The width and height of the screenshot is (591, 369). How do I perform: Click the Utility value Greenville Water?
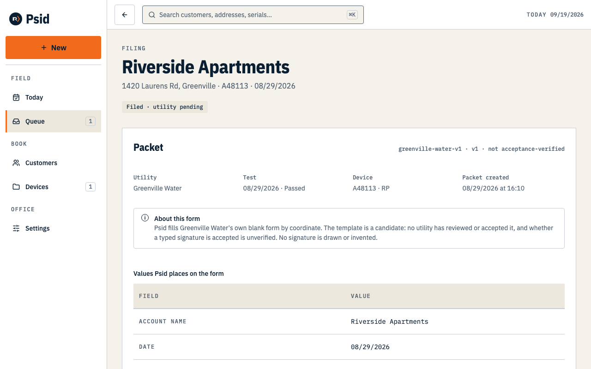pos(157,188)
